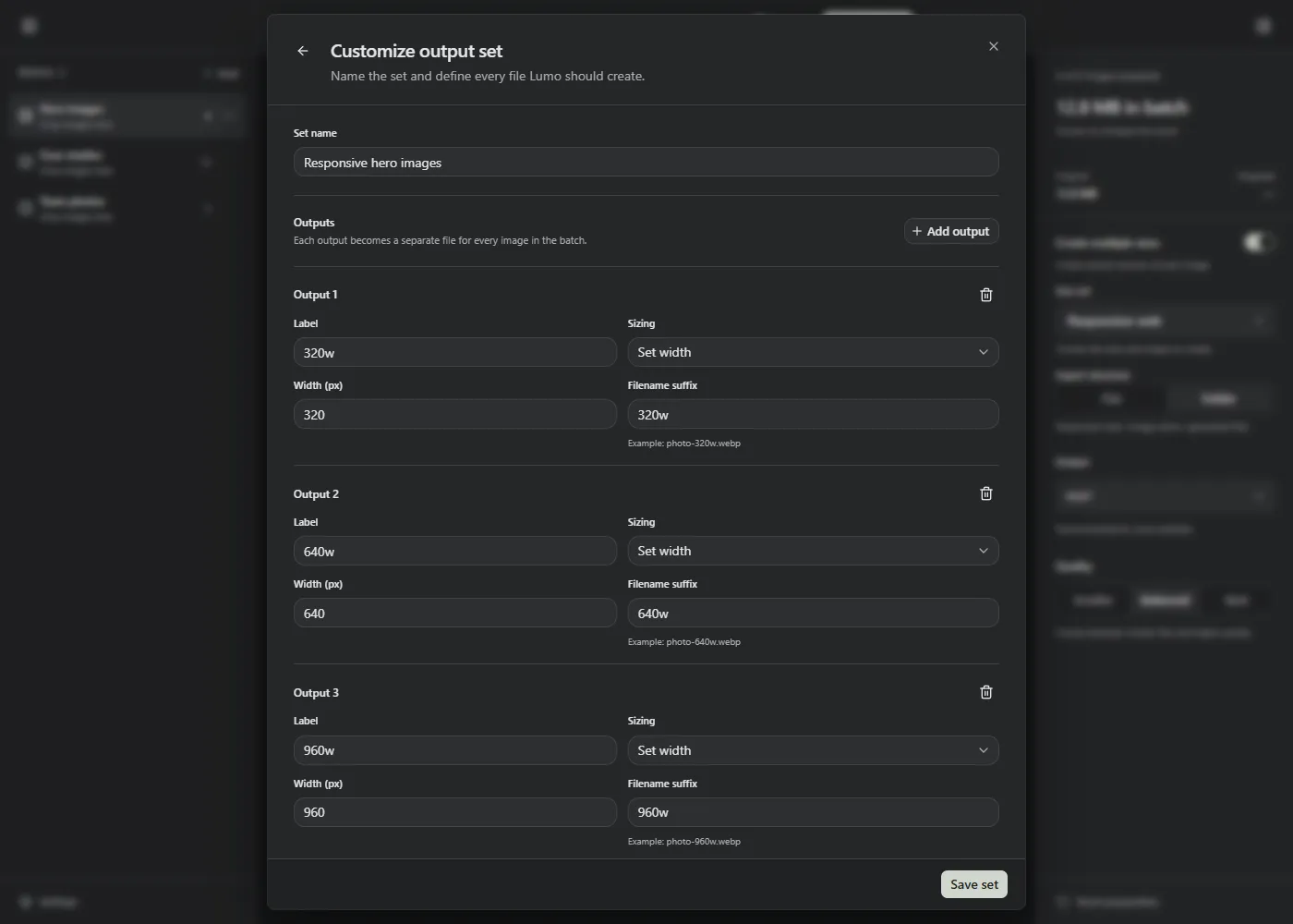Open the Sizing dropdown for Output 1
The image size is (1293, 924).
point(813,352)
